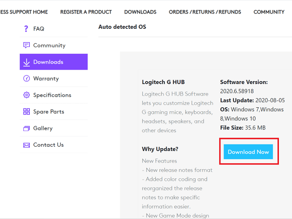Click Register a Product in top navigation
This screenshot has height=219, width=292.
point(86,12)
